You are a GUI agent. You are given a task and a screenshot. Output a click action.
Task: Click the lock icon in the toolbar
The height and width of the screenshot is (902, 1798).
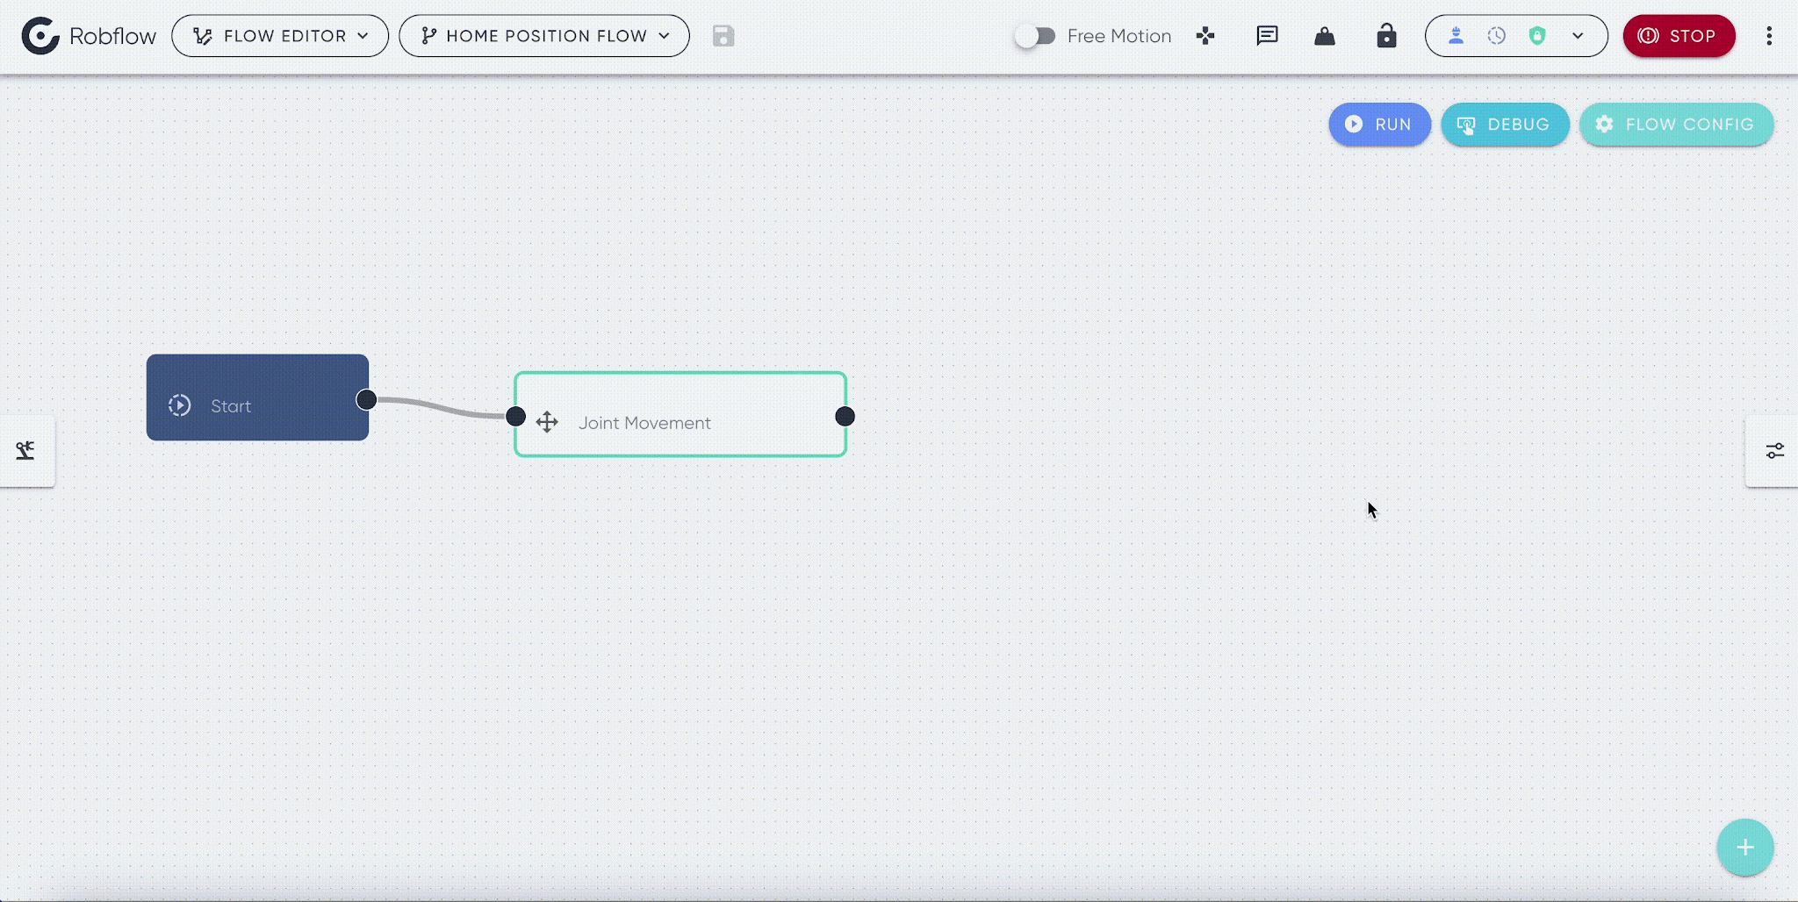point(1386,36)
